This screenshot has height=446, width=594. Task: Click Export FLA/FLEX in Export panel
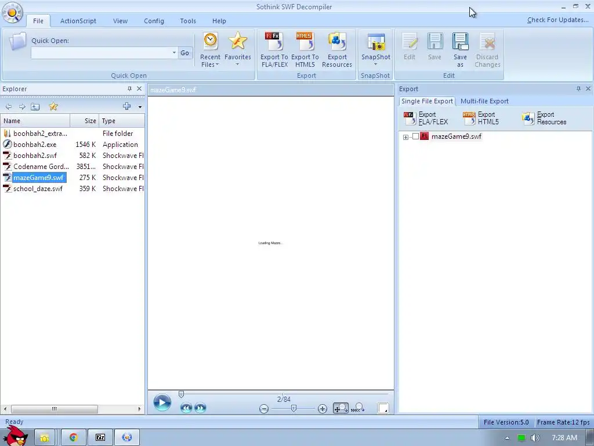pos(426,118)
